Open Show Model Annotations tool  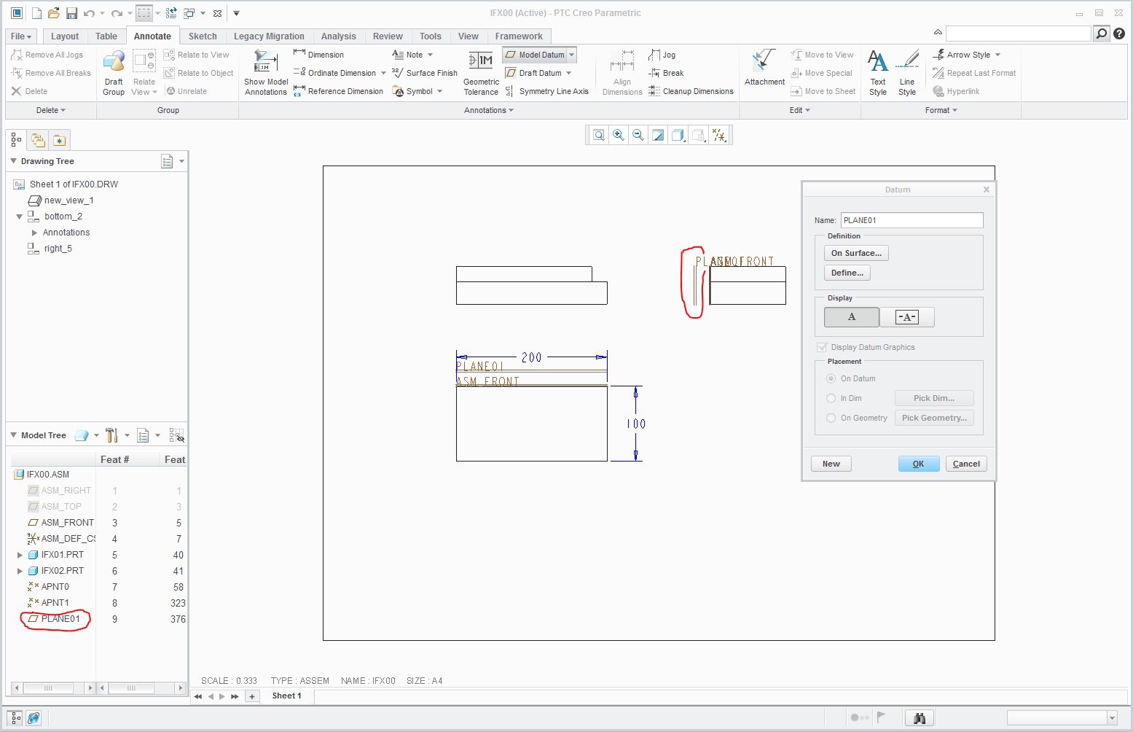266,73
